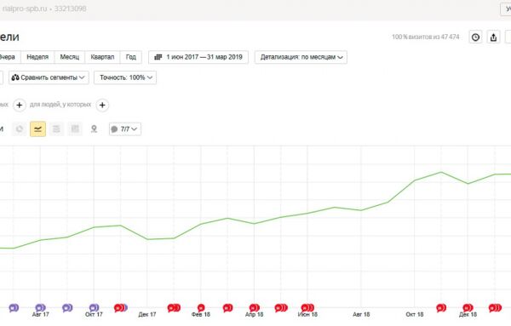Click the Авг 18 axis label
511x326 pixels.
pyautogui.click(x=361, y=315)
